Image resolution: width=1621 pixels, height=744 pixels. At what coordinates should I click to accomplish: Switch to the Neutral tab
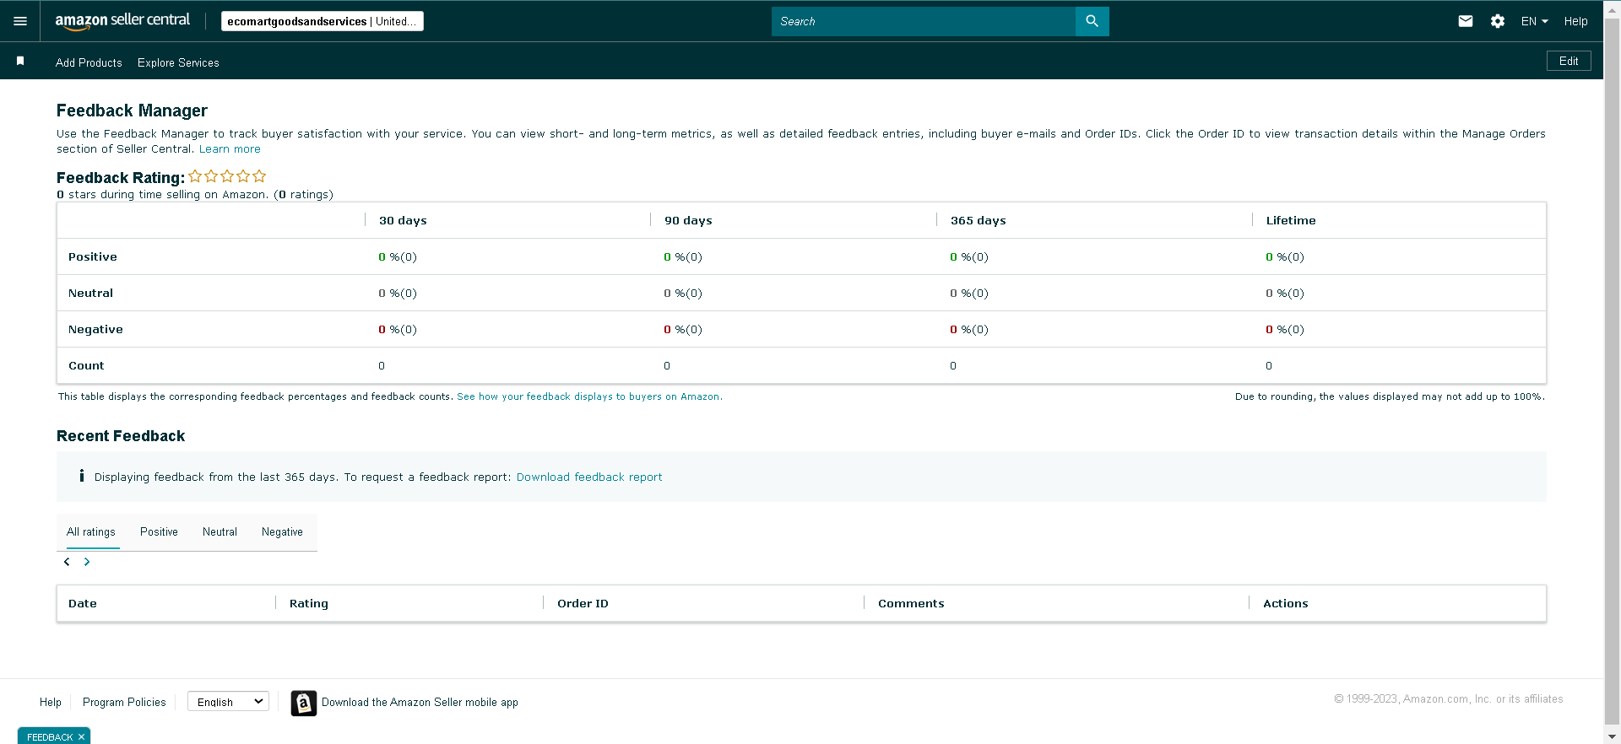220,532
